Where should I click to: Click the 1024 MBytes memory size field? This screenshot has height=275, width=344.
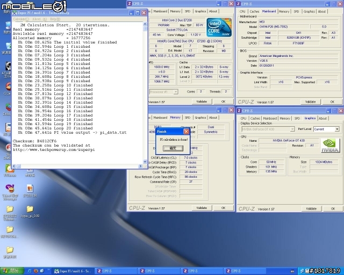click(x=324, y=162)
